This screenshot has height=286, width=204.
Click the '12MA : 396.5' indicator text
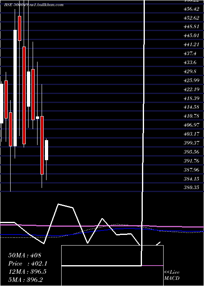(x=27, y=272)
